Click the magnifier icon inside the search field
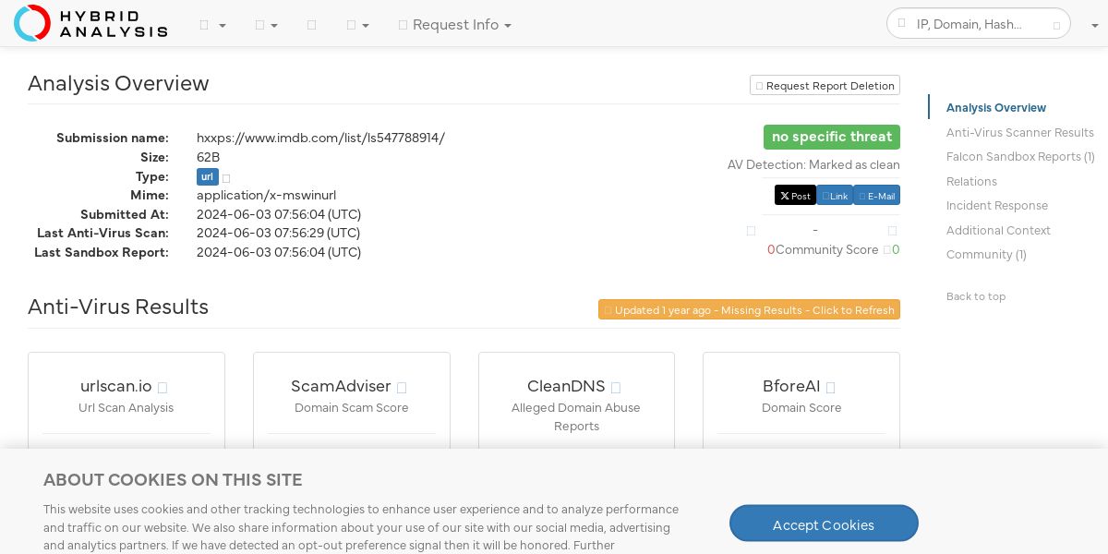This screenshot has height=554, width=1108. (902, 24)
